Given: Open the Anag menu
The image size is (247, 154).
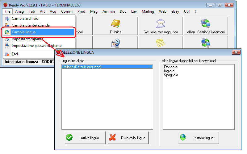Looking at the screenshot, I should (19, 11).
